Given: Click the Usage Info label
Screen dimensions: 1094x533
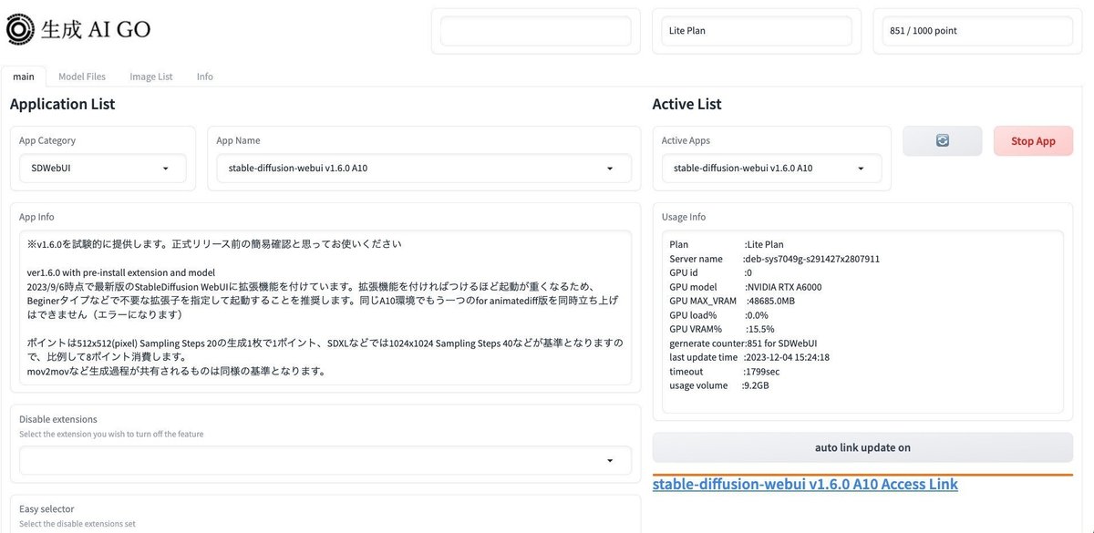Looking at the screenshot, I should tap(684, 217).
